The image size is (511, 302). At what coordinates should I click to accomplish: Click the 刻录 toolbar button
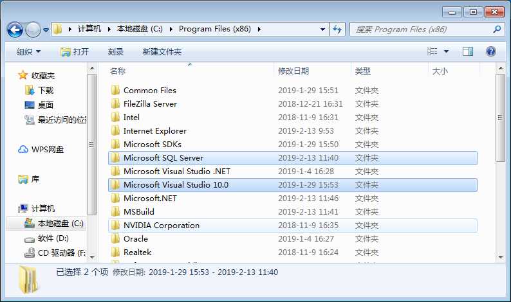[116, 51]
